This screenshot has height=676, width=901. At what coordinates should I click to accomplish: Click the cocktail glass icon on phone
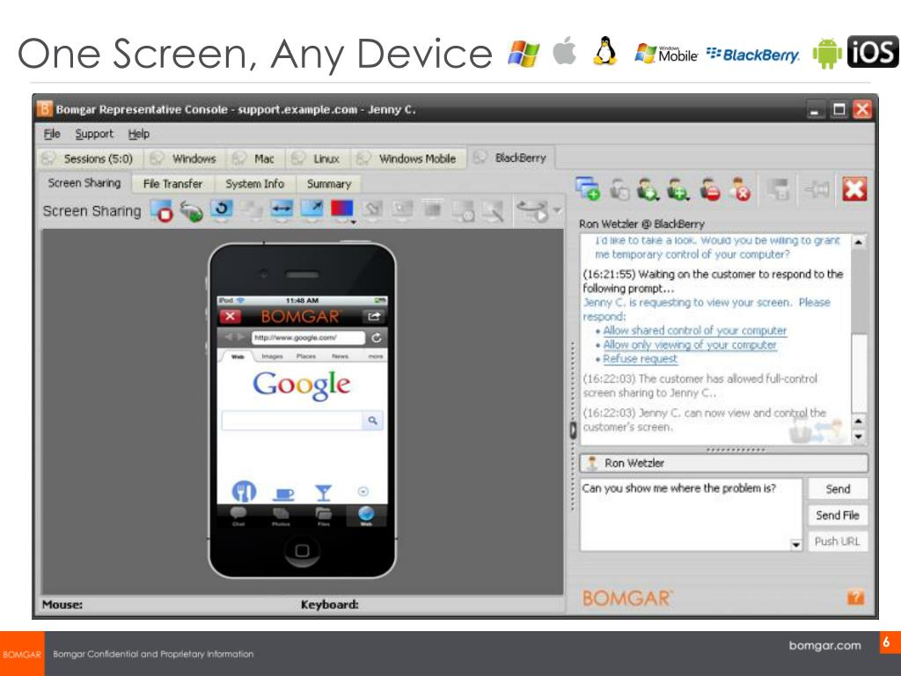[x=324, y=493]
